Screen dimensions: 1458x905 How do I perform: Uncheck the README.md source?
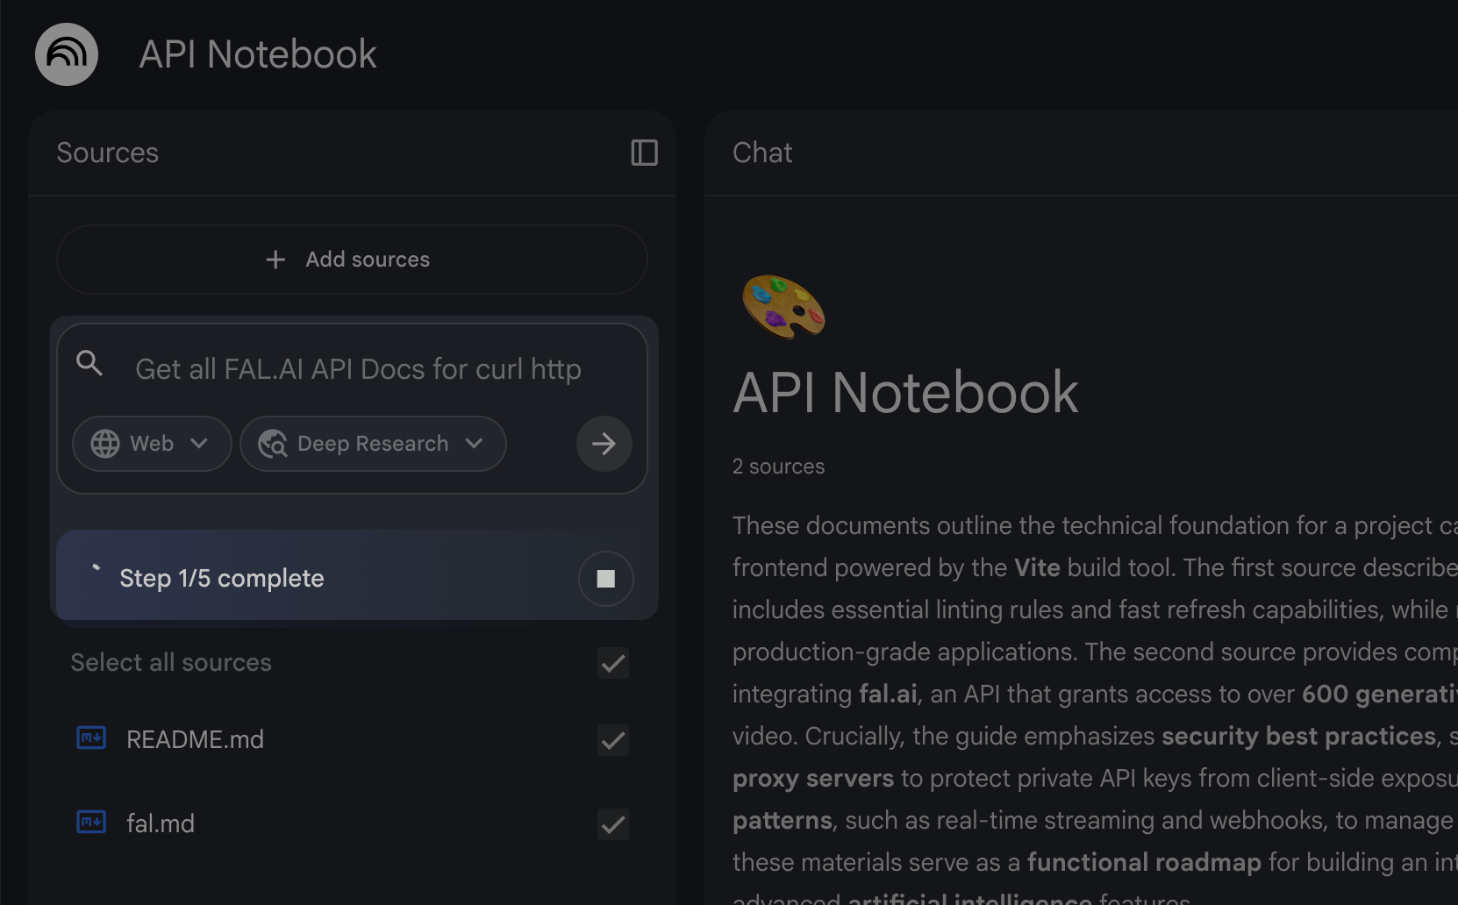(612, 739)
